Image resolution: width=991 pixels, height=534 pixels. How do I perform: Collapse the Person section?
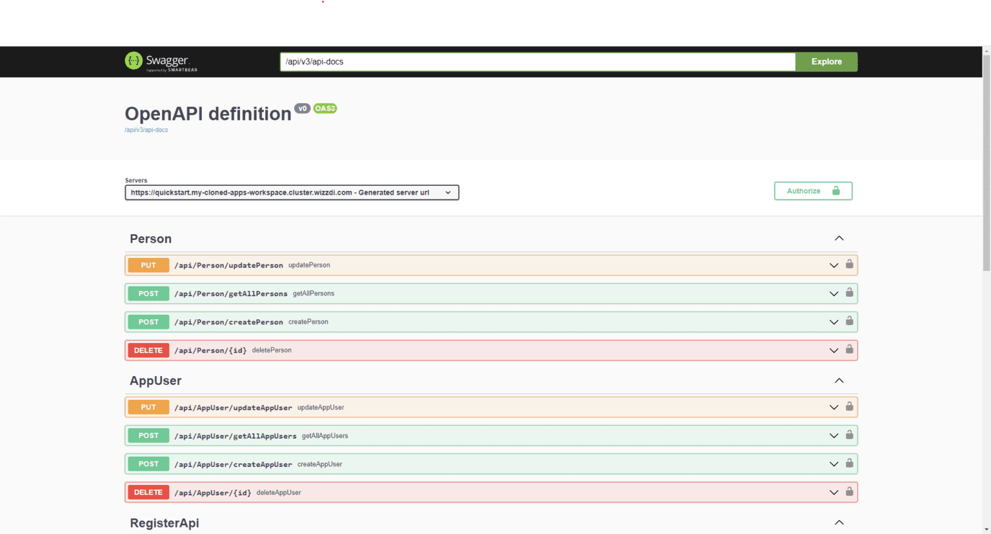click(839, 239)
